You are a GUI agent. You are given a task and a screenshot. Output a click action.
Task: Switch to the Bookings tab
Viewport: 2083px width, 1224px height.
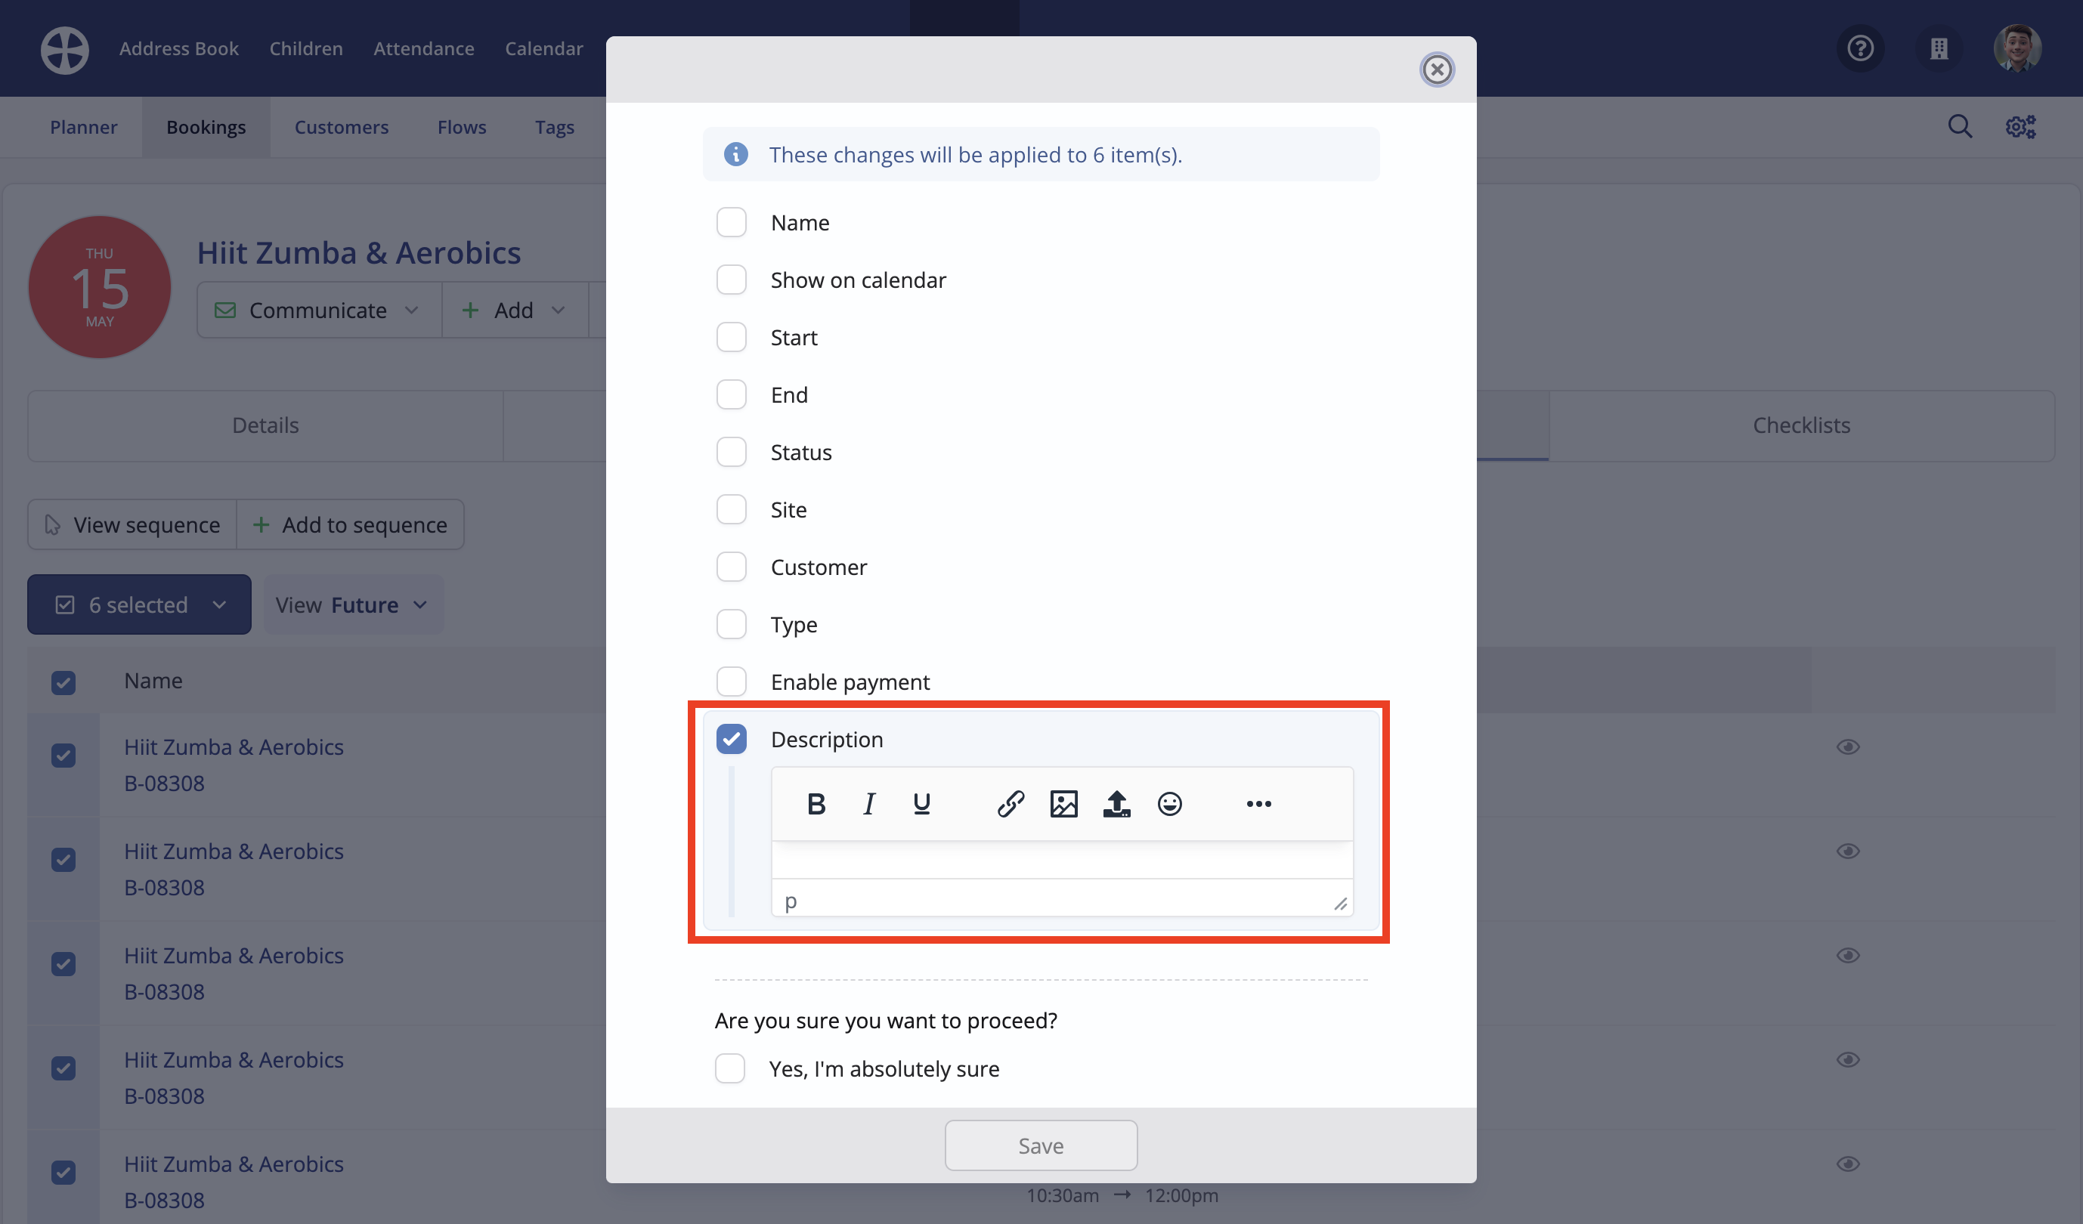tap(206, 127)
